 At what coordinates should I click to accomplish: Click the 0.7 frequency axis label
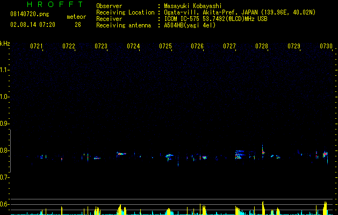tap(4, 177)
